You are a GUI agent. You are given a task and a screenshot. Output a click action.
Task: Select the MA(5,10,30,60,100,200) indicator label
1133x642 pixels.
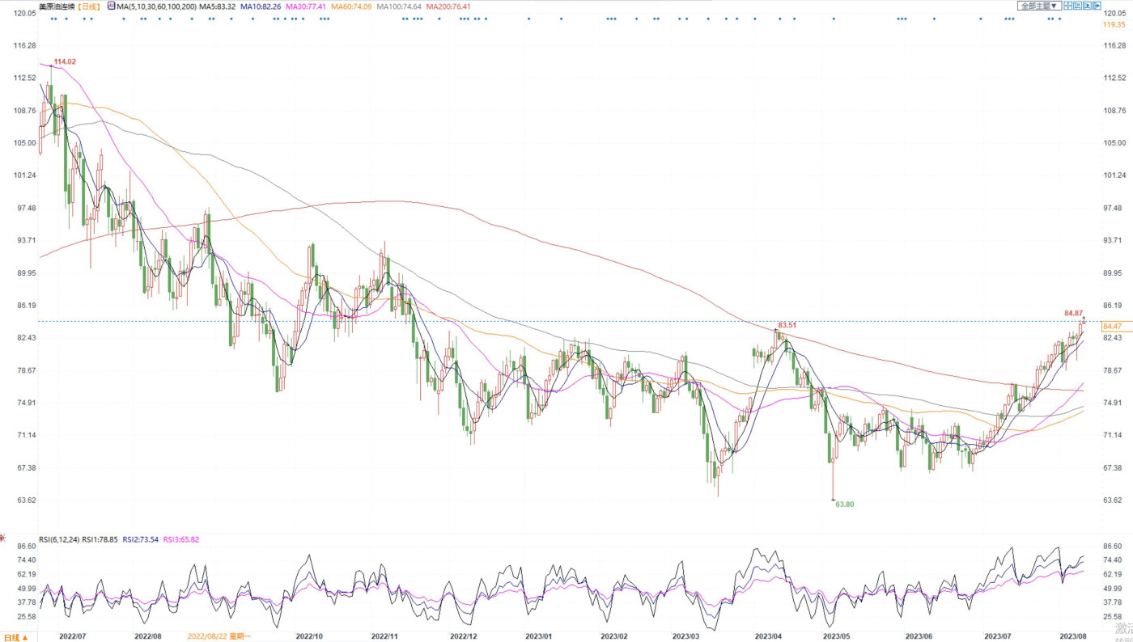pyautogui.click(x=156, y=6)
